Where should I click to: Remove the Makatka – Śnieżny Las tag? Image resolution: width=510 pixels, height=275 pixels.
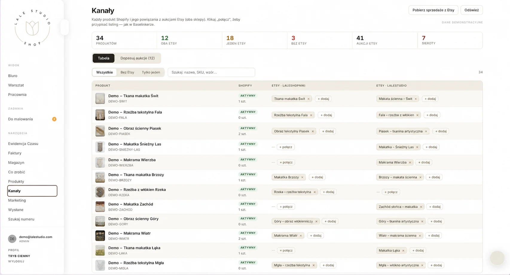pyautogui.click(x=417, y=147)
